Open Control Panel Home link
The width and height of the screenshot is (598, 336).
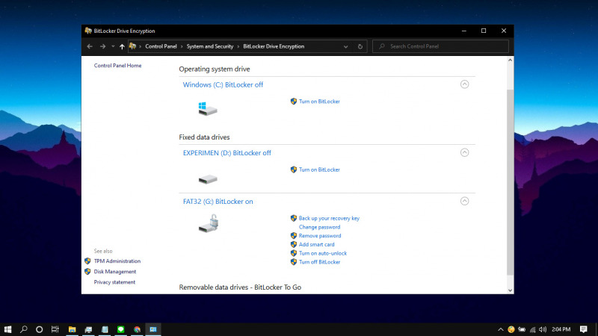(x=117, y=66)
